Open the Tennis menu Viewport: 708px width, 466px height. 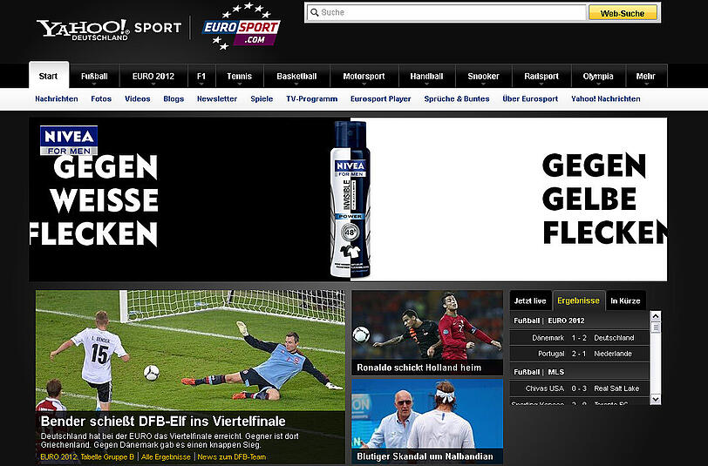239,77
